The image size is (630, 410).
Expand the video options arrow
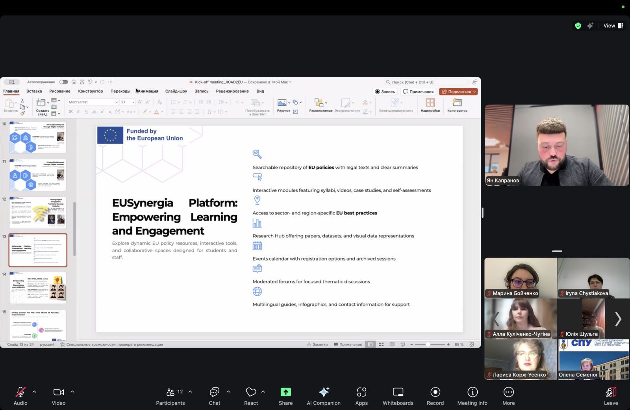(x=72, y=392)
